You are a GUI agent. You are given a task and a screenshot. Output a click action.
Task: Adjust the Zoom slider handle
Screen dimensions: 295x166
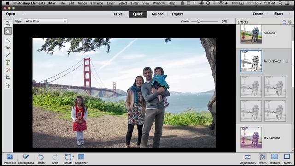(198, 21)
